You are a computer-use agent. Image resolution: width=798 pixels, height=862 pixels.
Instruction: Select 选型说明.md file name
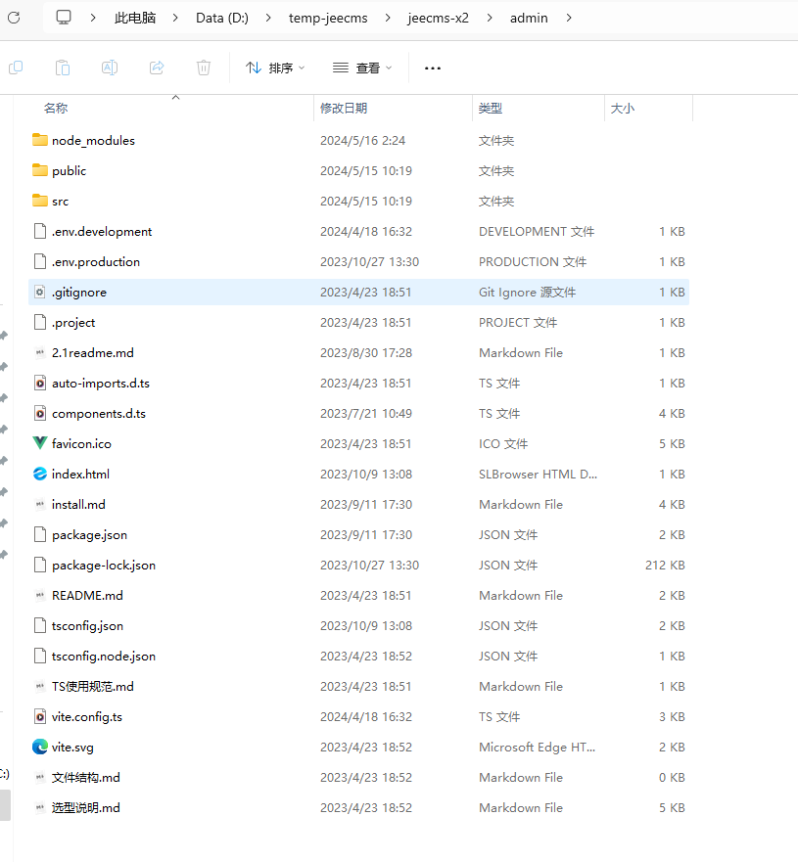[86, 807]
